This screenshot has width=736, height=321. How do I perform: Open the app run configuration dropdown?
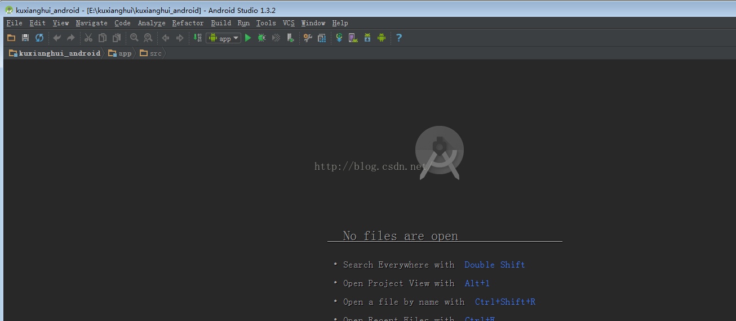[224, 38]
